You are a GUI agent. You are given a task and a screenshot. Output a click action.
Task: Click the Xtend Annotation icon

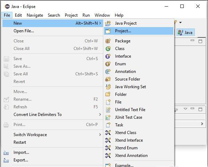(108, 156)
